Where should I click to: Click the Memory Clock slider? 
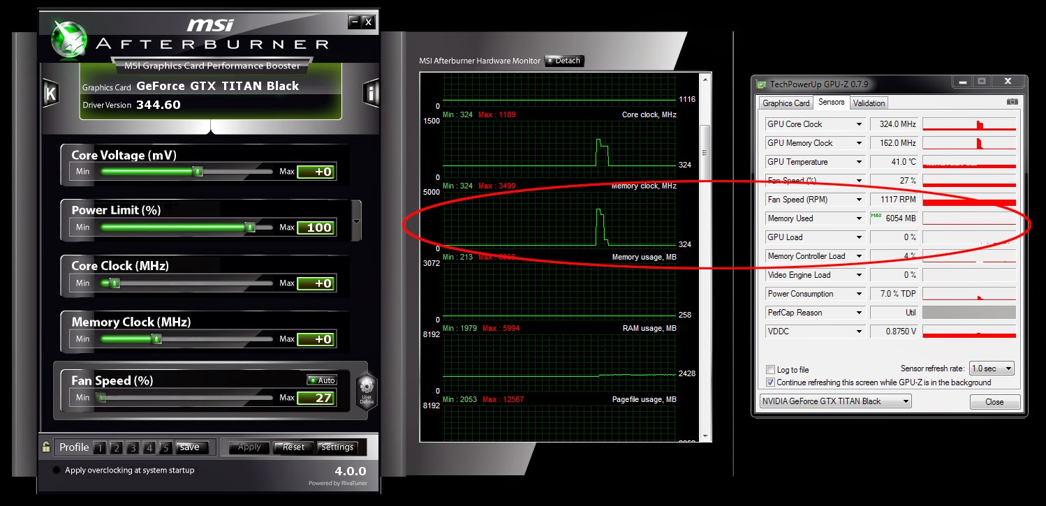186,338
